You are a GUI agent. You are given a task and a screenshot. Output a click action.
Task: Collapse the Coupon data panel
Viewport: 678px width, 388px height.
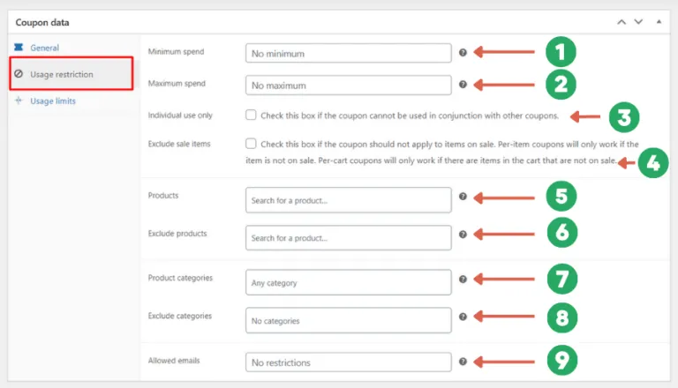658,21
